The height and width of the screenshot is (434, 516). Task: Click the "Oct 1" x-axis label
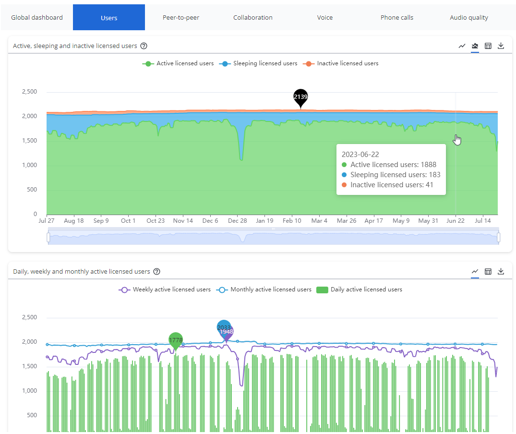pyautogui.click(x=128, y=221)
